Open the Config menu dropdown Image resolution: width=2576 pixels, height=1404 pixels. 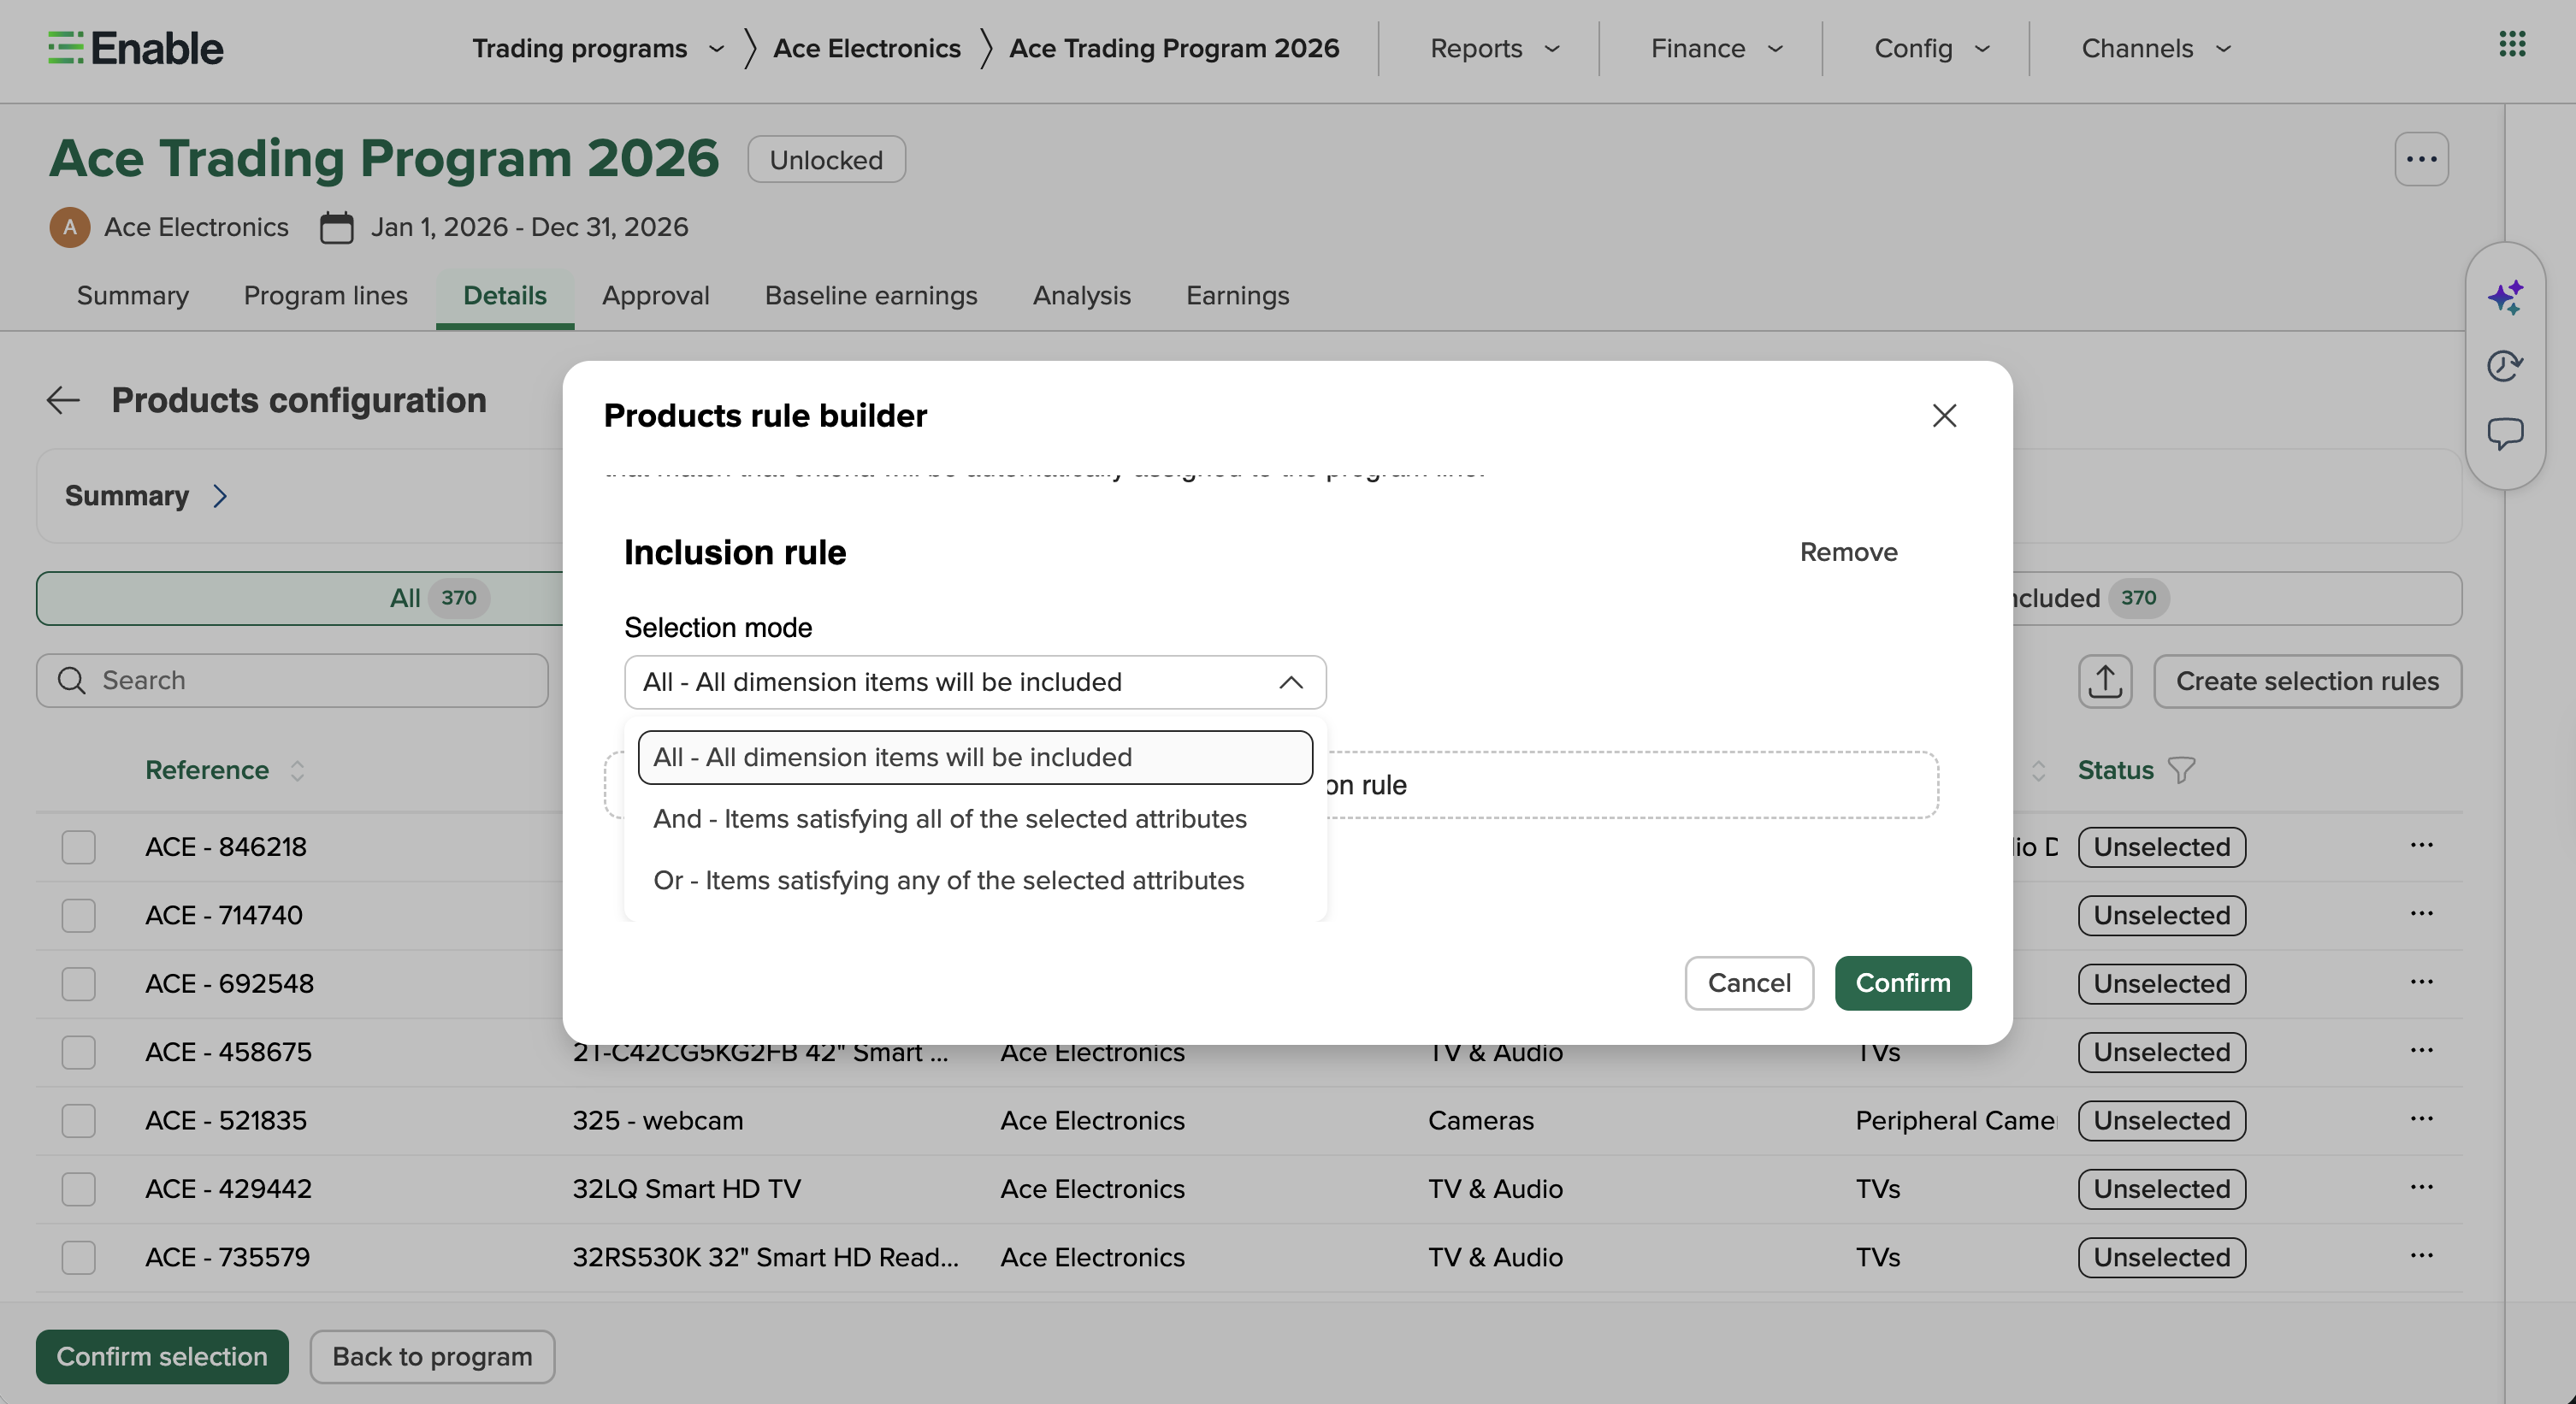pyautogui.click(x=1931, y=48)
